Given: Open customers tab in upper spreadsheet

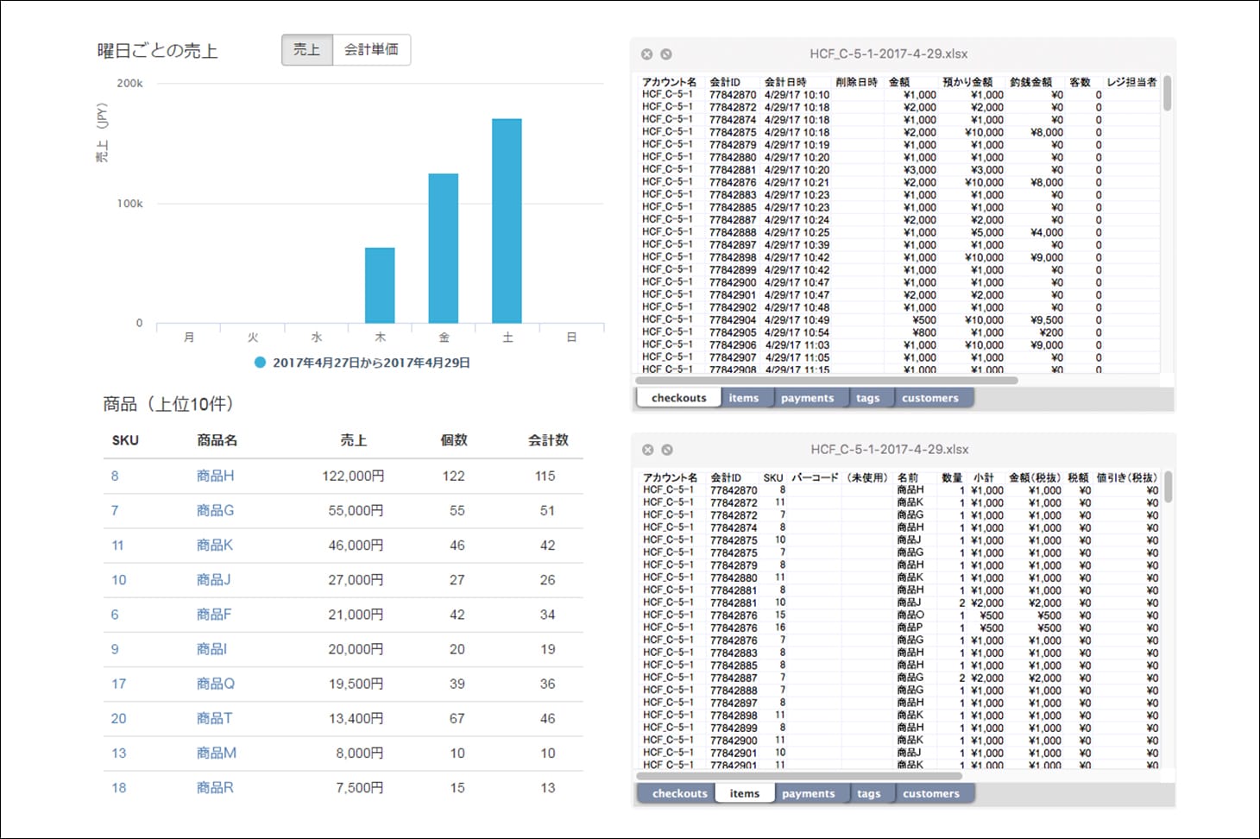Looking at the screenshot, I should pos(930,398).
